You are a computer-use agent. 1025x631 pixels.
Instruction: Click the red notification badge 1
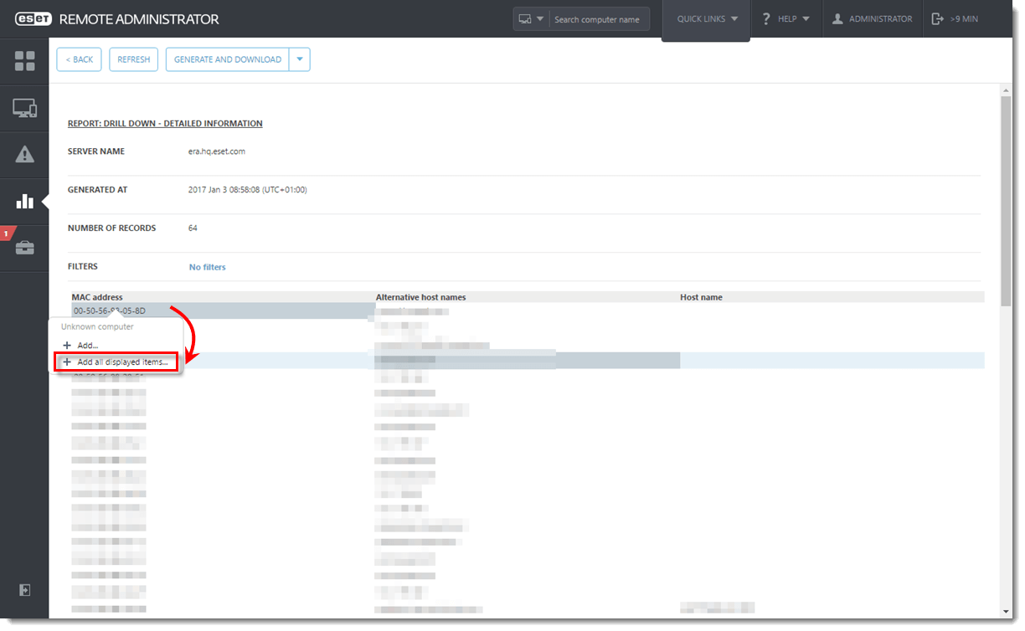[6, 233]
